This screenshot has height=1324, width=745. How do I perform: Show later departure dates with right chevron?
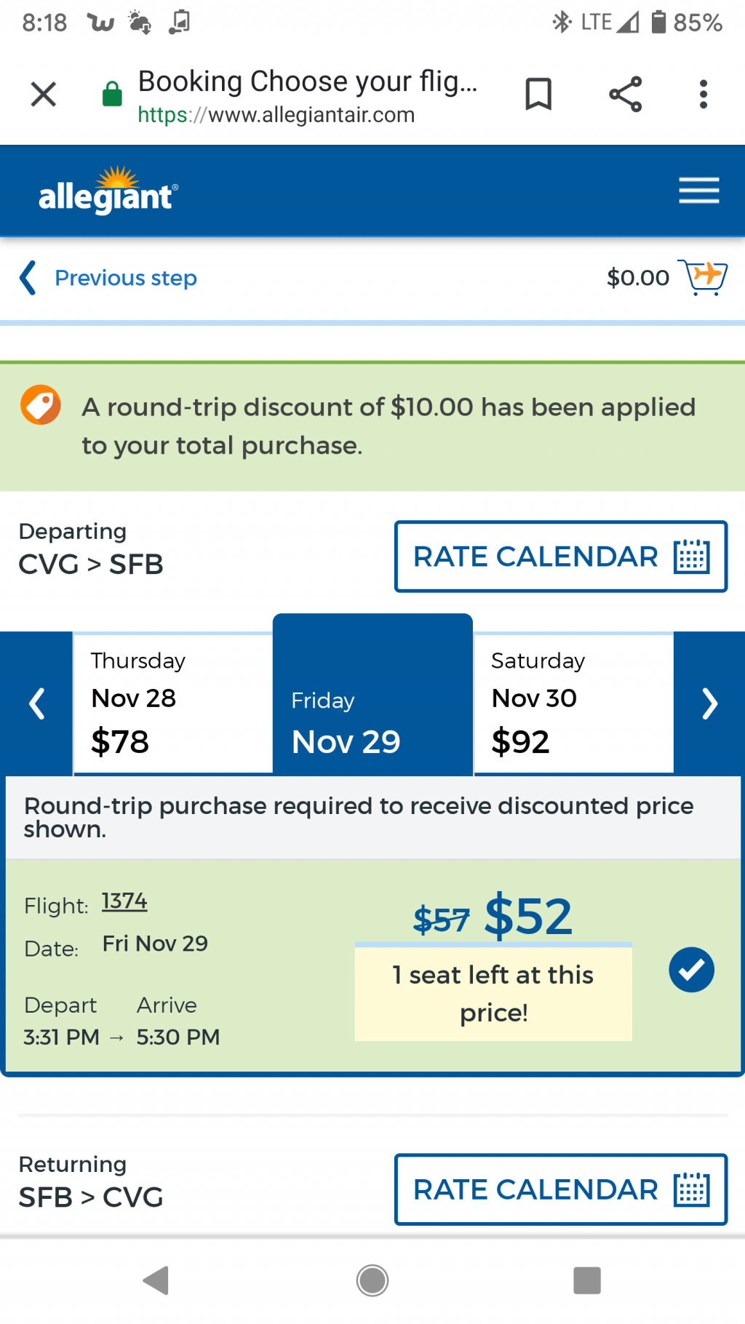[709, 703]
